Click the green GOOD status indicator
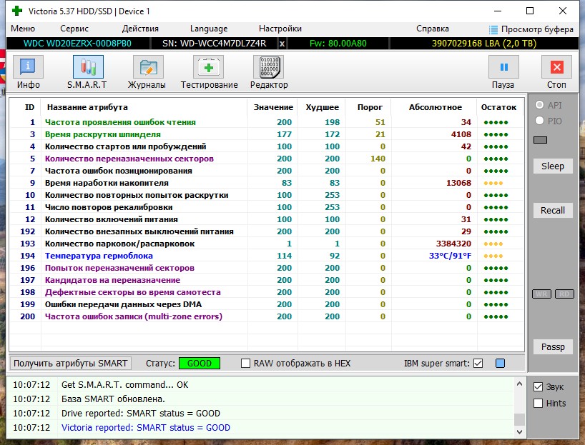585x445 pixels. point(200,363)
